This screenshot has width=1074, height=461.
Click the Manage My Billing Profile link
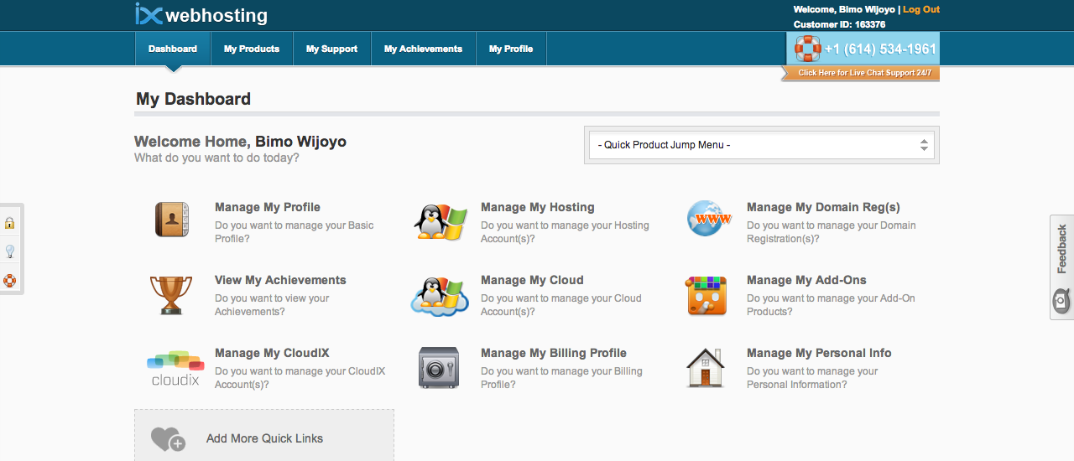[x=554, y=353]
